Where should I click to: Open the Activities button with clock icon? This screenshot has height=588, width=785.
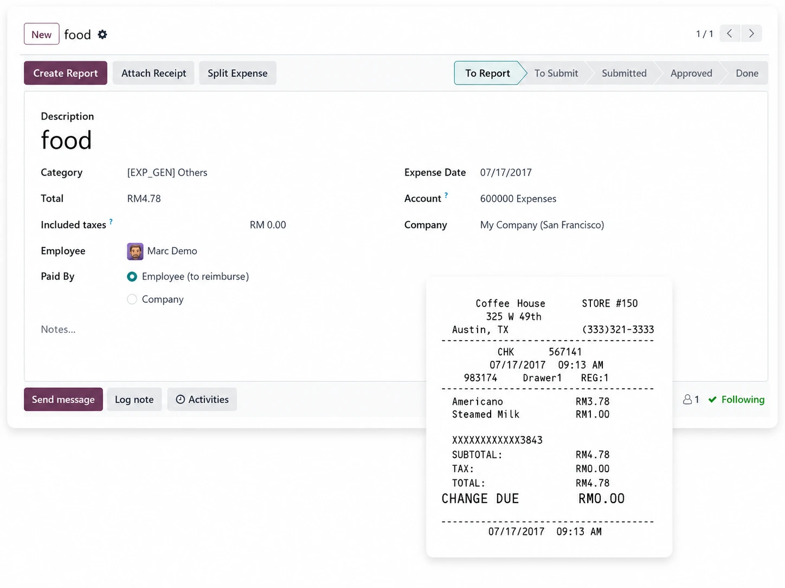click(x=202, y=400)
